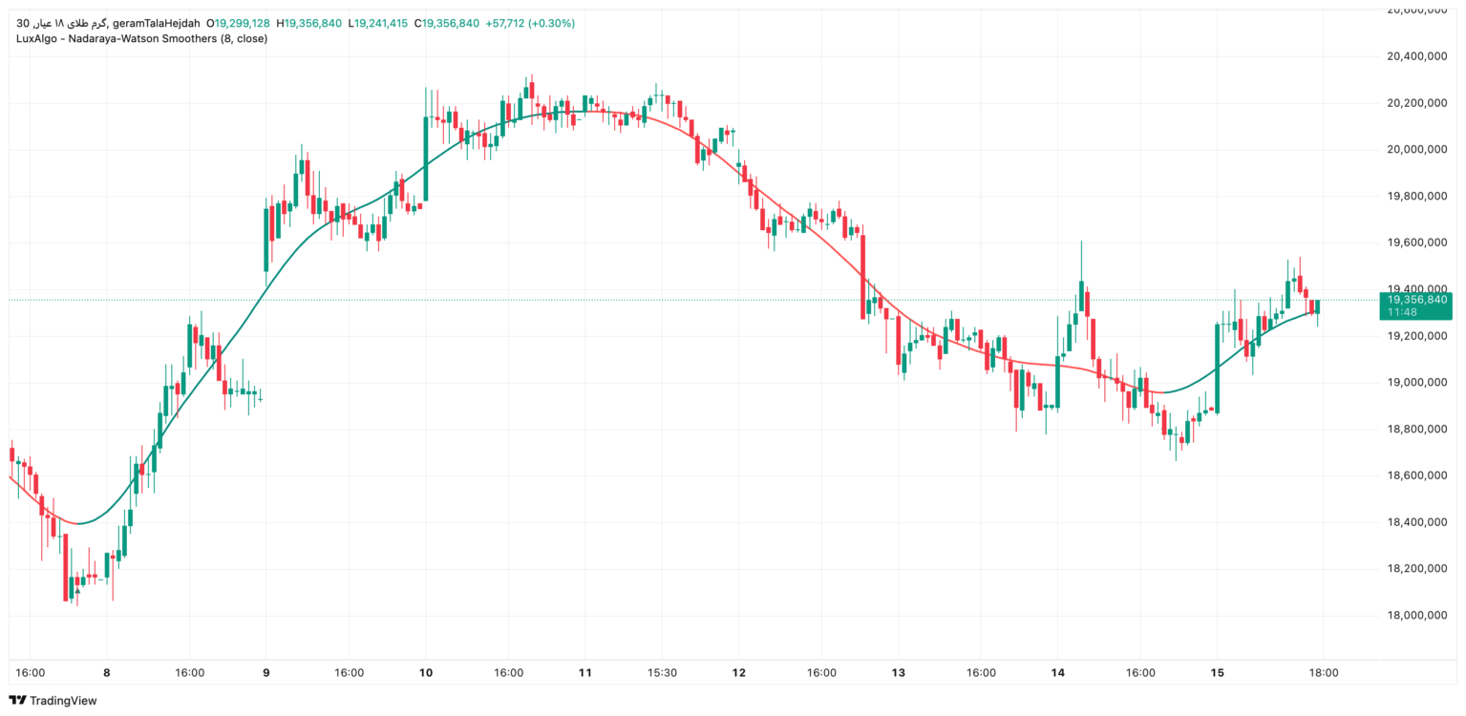
Task: Click the 18:00 time axis label
Action: click(1324, 673)
